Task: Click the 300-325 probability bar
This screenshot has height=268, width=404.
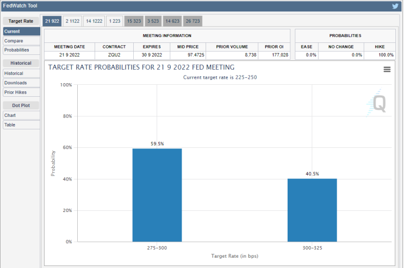Action: point(312,210)
